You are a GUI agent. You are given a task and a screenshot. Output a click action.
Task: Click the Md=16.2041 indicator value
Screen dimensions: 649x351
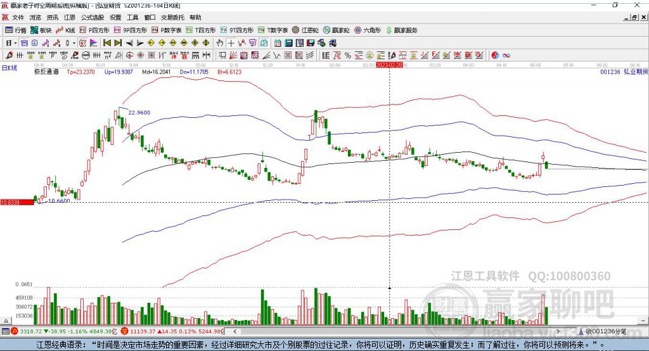pos(156,72)
